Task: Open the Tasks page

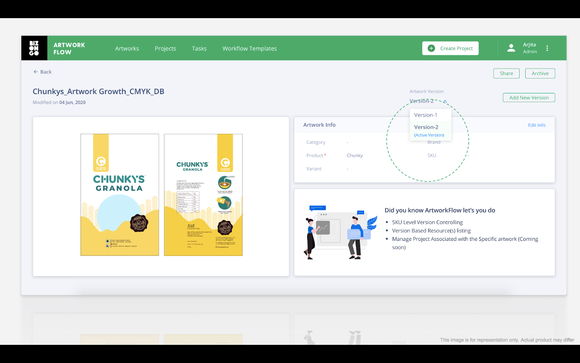Action: (x=199, y=48)
